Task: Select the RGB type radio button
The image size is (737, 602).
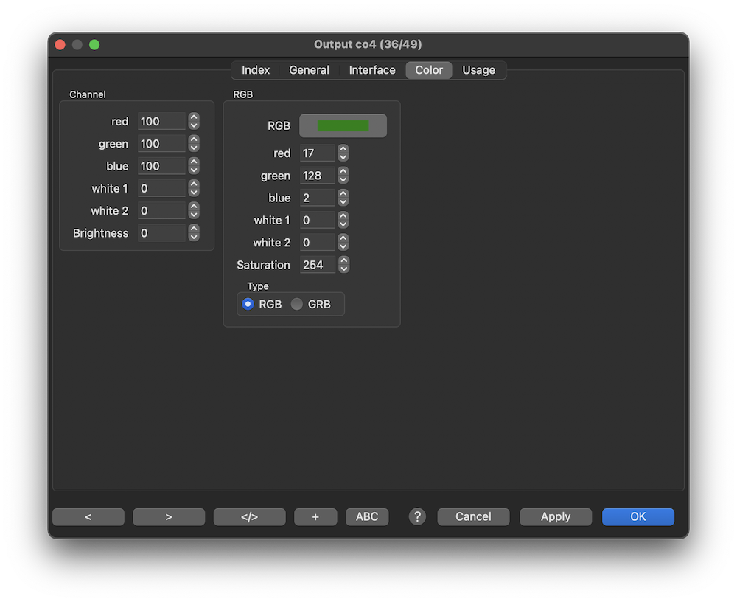Action: coord(248,304)
